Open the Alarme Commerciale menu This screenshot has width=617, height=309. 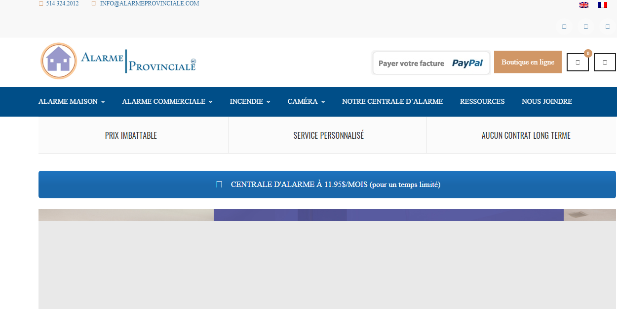pos(164,101)
